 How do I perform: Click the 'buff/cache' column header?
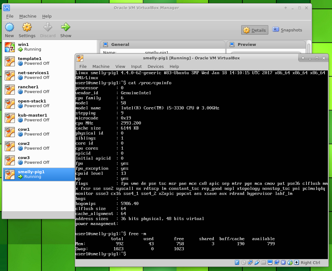click(232, 239)
